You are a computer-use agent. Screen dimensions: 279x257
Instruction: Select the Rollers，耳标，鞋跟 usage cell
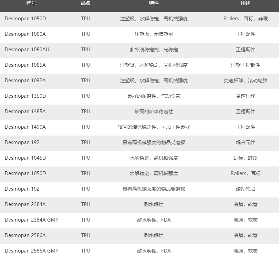coord(245,19)
